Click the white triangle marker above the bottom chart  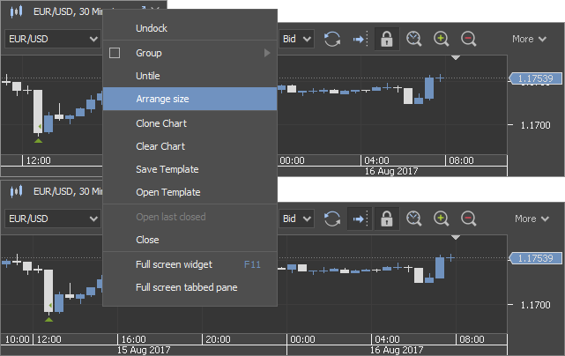tap(456, 237)
